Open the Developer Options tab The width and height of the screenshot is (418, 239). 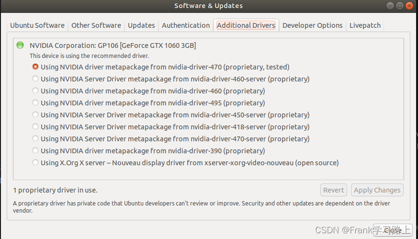point(313,25)
